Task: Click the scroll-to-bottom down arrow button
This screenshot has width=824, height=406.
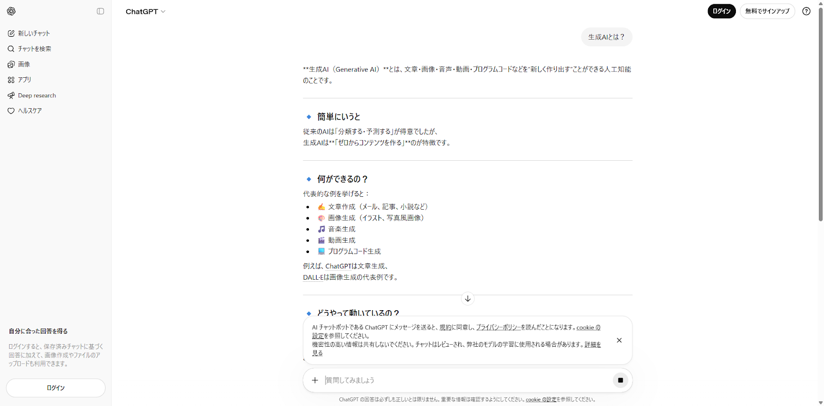Action: coord(468,299)
